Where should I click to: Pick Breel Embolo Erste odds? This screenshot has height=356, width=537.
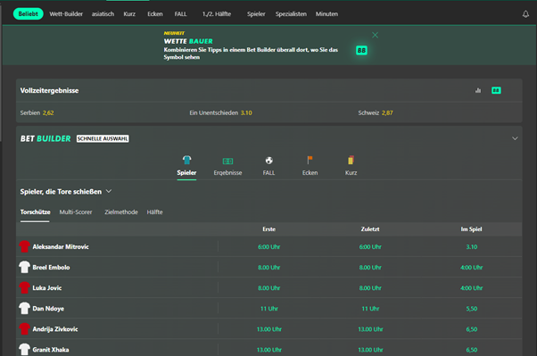[x=268, y=268]
